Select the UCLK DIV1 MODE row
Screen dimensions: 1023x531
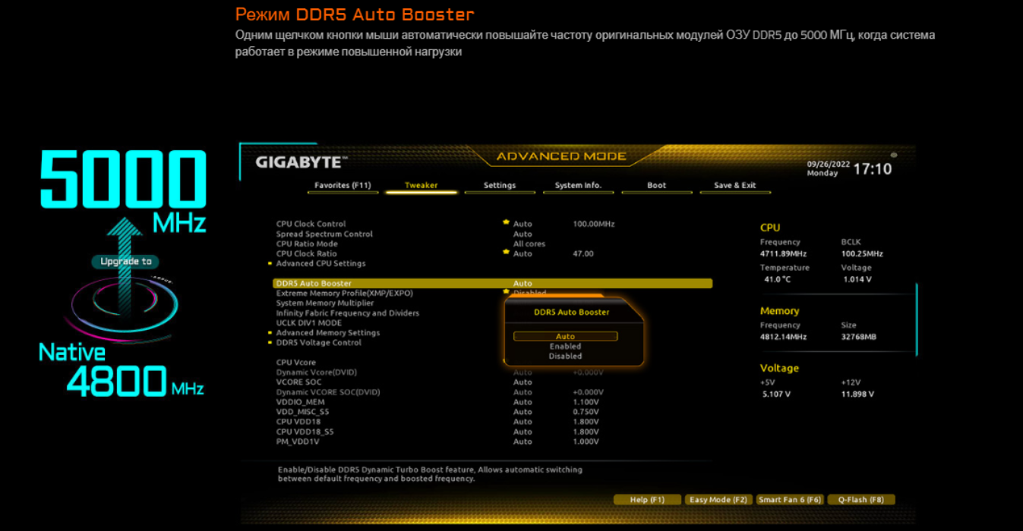coord(309,322)
